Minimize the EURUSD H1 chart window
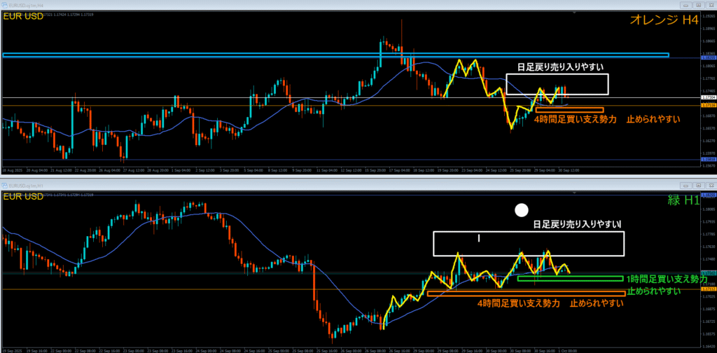Screen dimensions: 717x353 pos(685,185)
